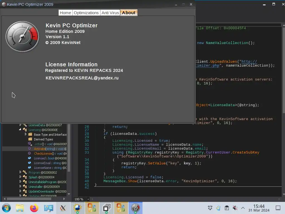285x214 pixels.
Task: Click the LicenseName field icon
Action: tap(30, 167)
